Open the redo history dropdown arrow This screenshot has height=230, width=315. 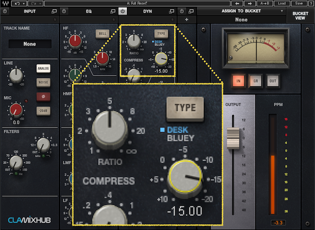coord(40,3)
